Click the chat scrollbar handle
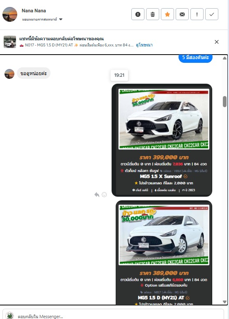This screenshot has width=229, height=319. (x=224, y=101)
